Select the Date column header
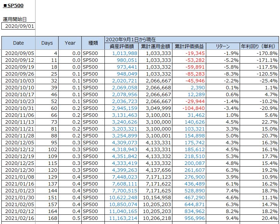This screenshot has height=224, width=280. coord(18,43)
